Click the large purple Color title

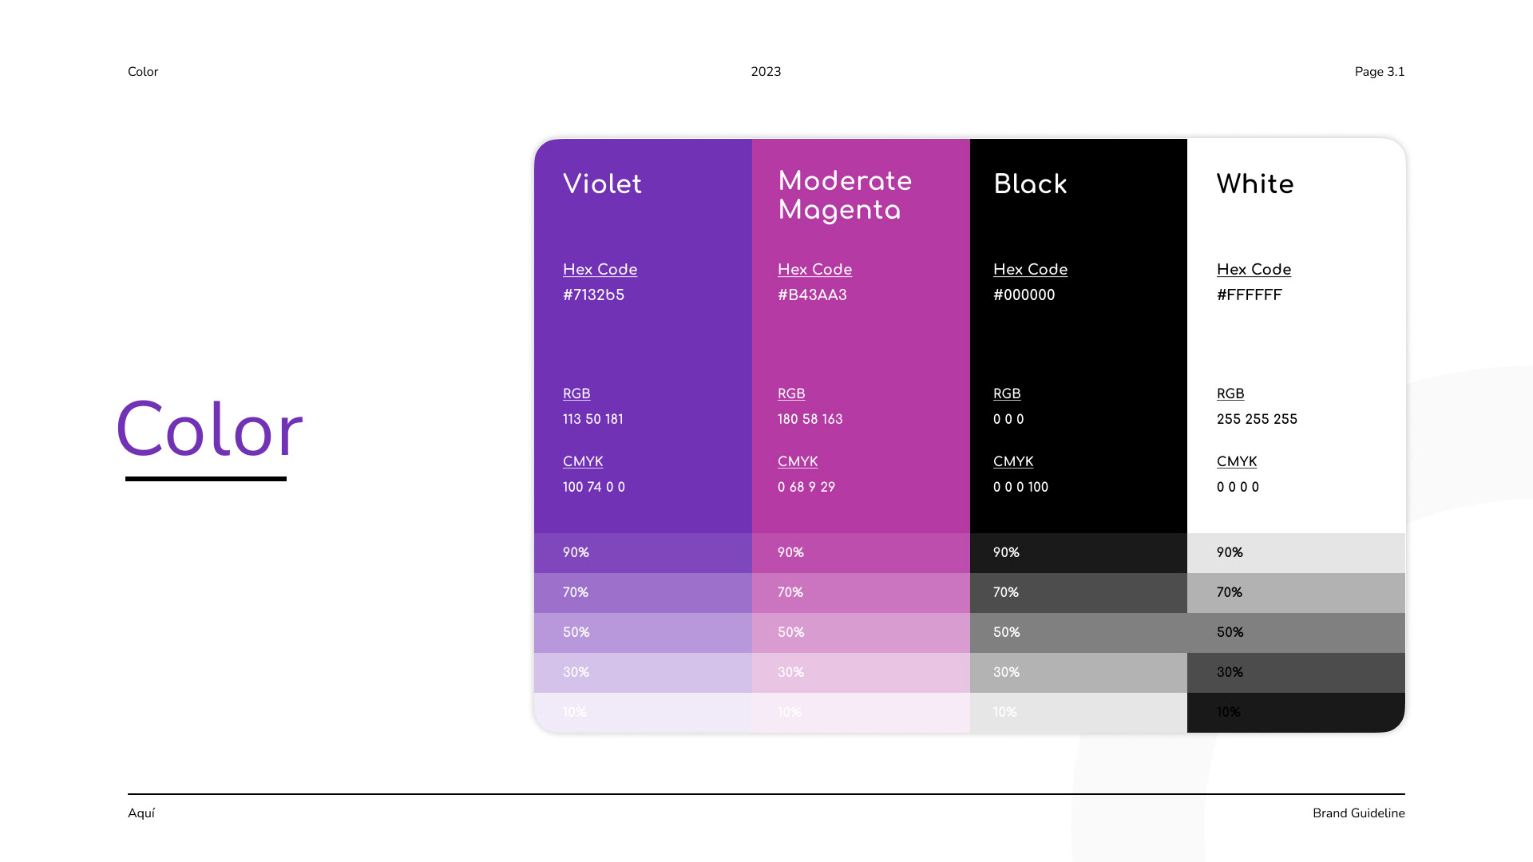[210, 431]
